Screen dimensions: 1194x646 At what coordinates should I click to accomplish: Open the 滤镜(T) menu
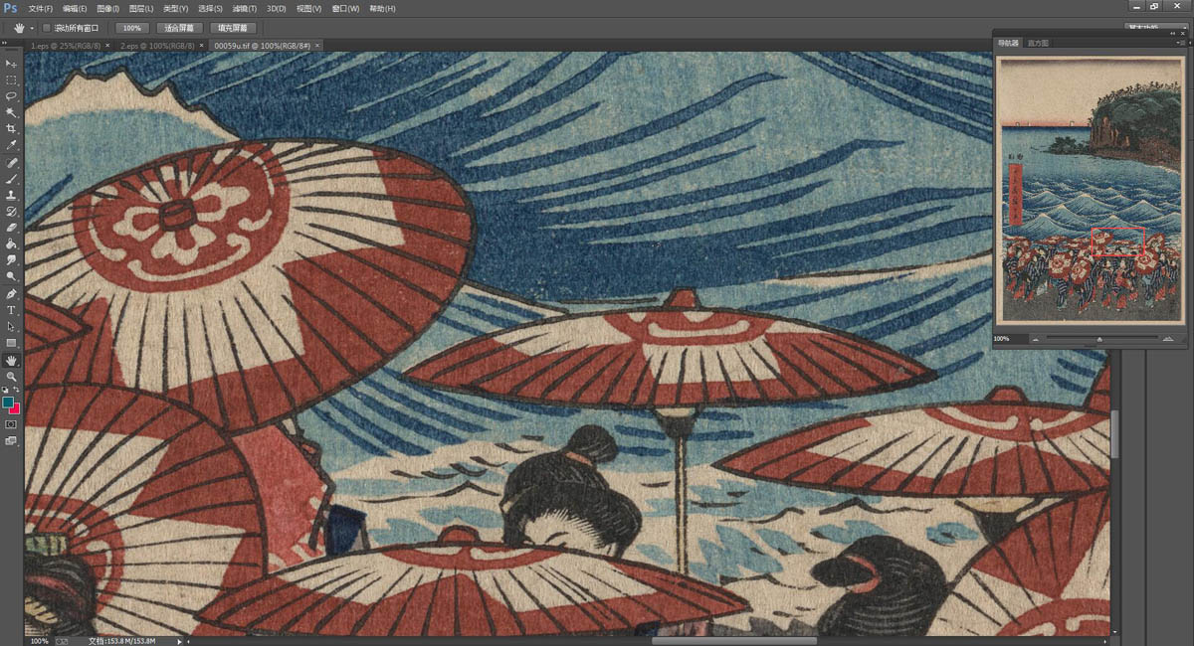pyautogui.click(x=244, y=9)
